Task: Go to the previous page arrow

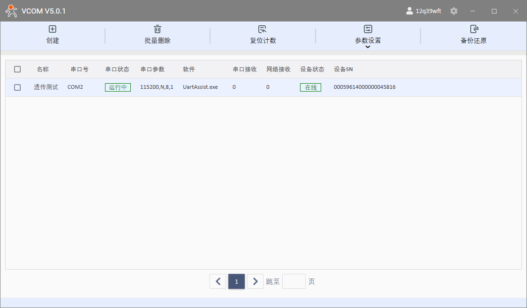Action: 218,281
